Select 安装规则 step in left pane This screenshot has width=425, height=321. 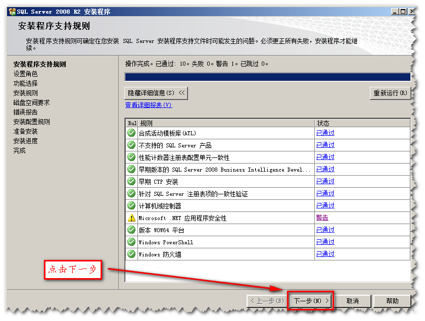(x=25, y=93)
